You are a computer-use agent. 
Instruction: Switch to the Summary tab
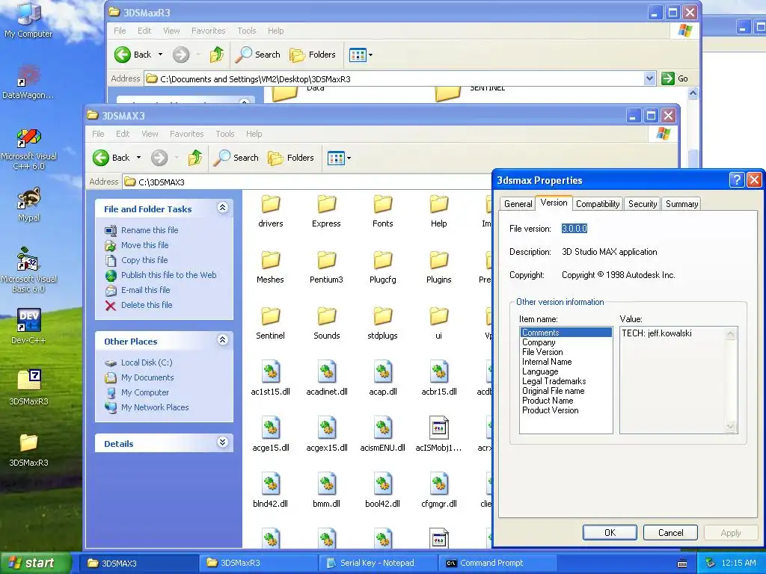pyautogui.click(x=681, y=204)
